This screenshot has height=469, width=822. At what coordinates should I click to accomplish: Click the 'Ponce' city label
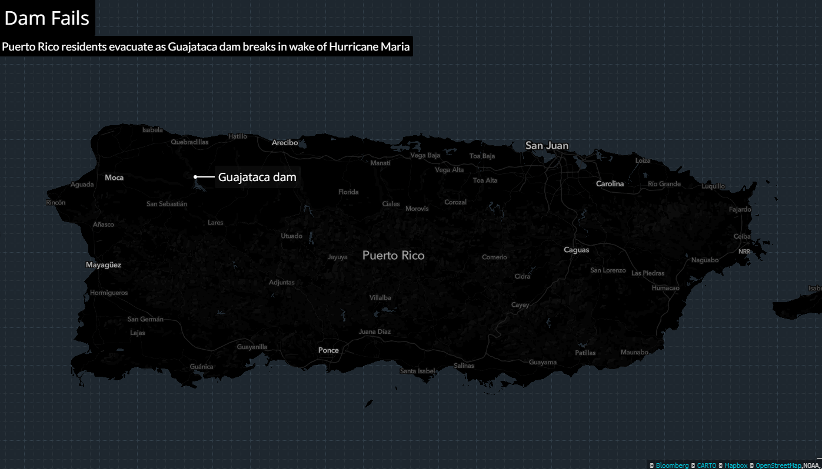328,350
